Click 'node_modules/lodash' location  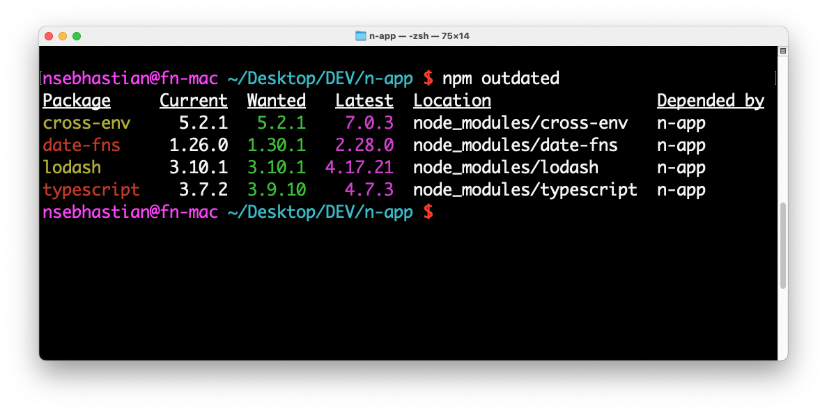click(x=506, y=168)
